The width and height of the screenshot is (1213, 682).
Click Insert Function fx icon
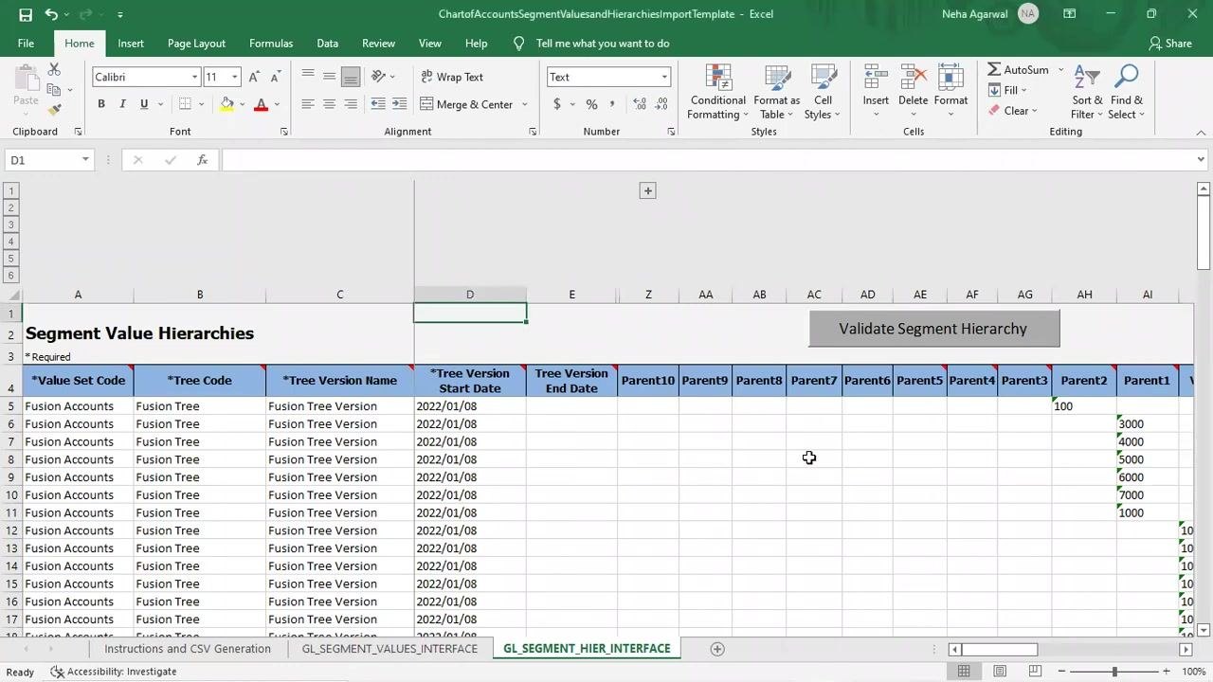pyautogui.click(x=202, y=160)
